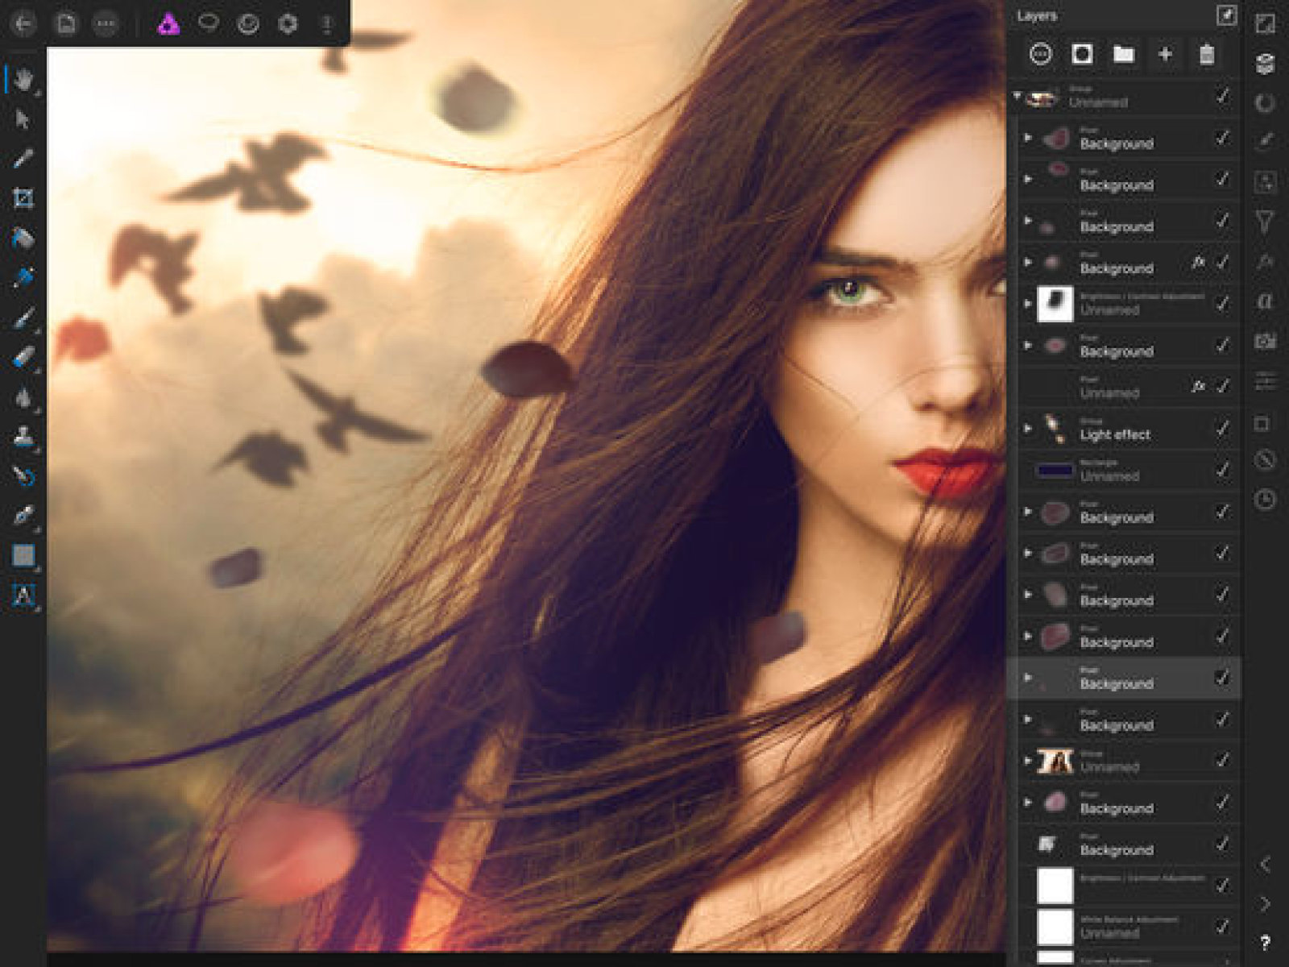
Task: Open the document menu with three dots
Action: pyautogui.click(x=105, y=24)
